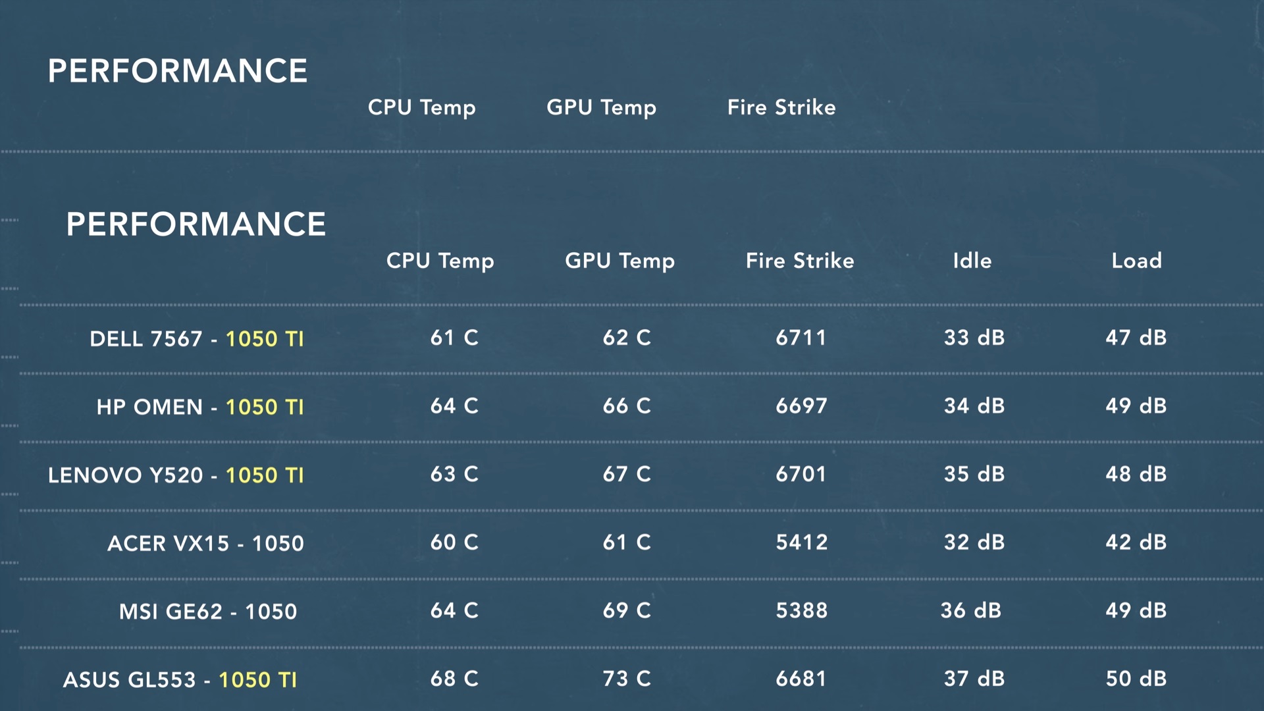Image resolution: width=1264 pixels, height=711 pixels.
Task: Select the 73 C GPU temperature value
Action: (x=627, y=679)
